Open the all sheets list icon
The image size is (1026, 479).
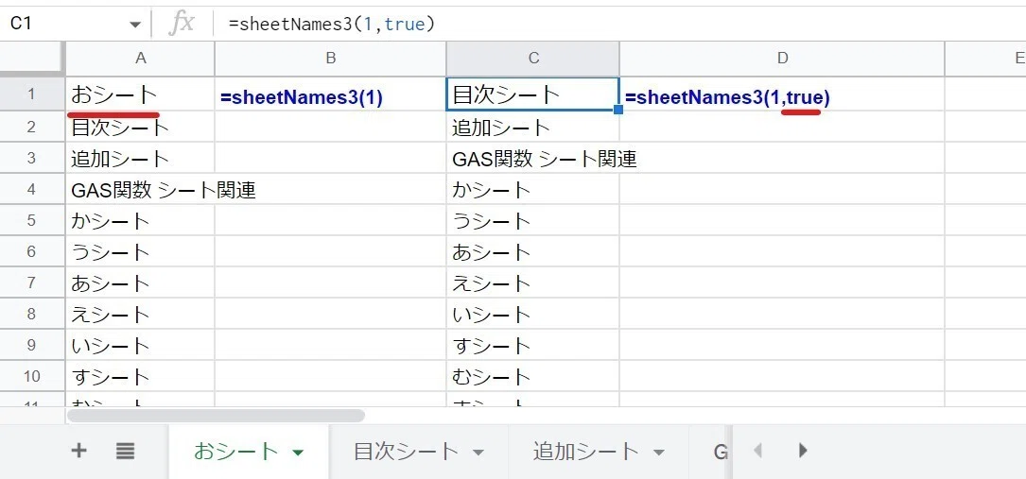coord(125,451)
